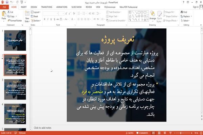Screen dimensions: 203x135
Task: Switch to Normal view in status bar
Action: [x=154, y=133]
